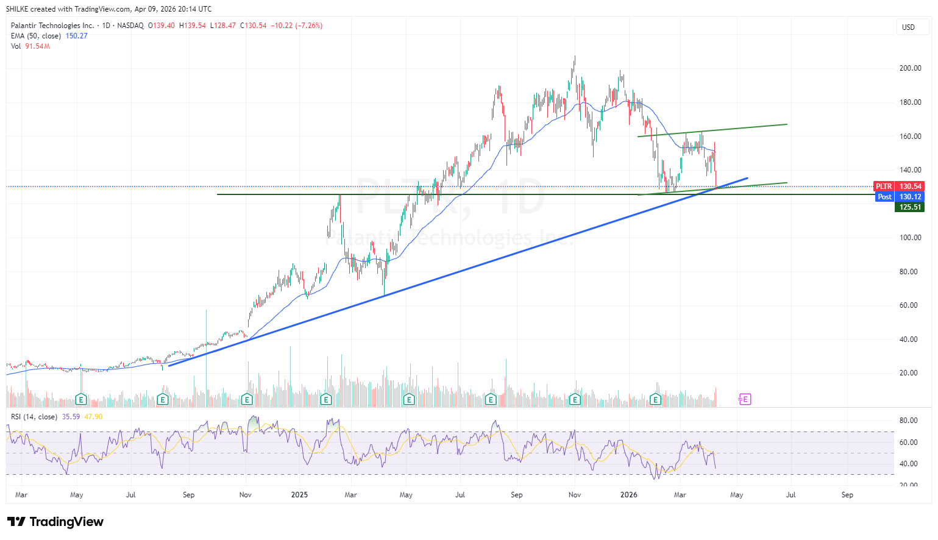The width and height of the screenshot is (938, 540).
Task: Click the high value H139.54
Action: (x=193, y=26)
